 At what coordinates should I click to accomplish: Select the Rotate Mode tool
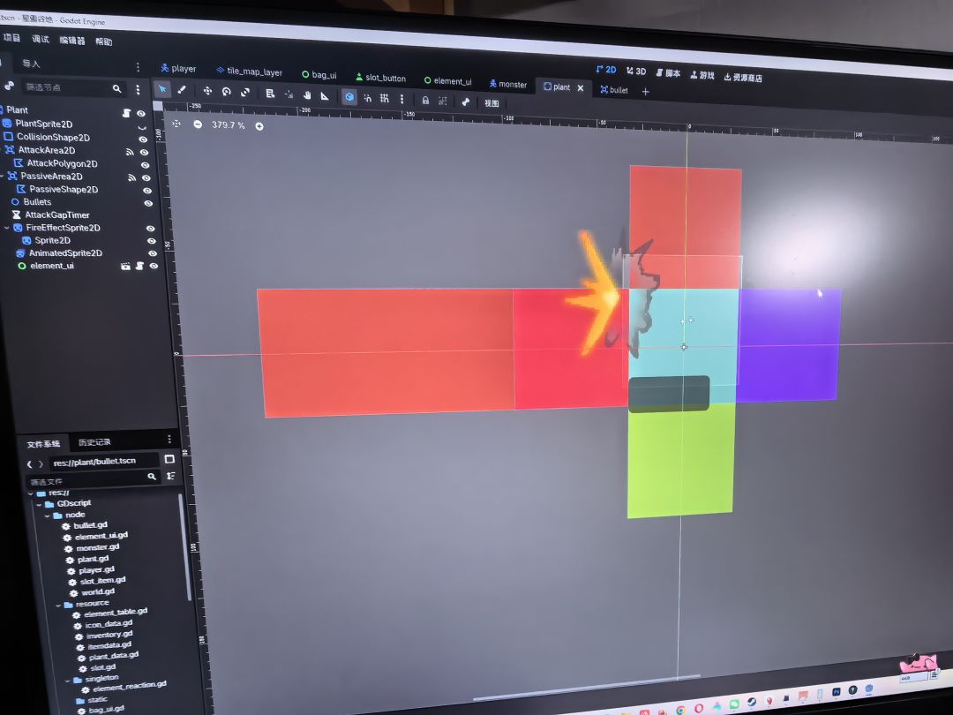(227, 91)
